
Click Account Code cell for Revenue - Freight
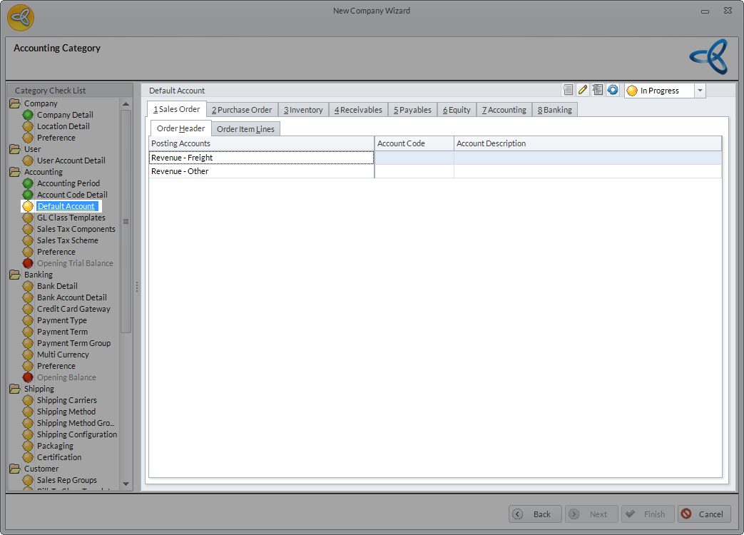414,158
